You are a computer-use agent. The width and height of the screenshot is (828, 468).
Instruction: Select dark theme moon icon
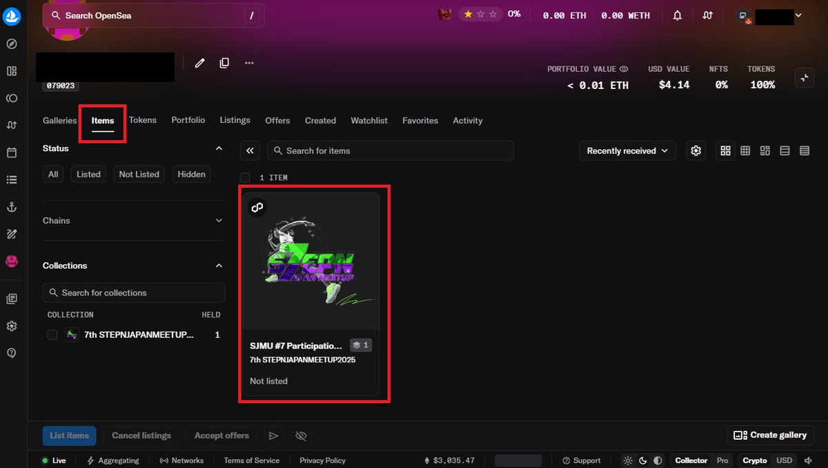click(x=642, y=460)
